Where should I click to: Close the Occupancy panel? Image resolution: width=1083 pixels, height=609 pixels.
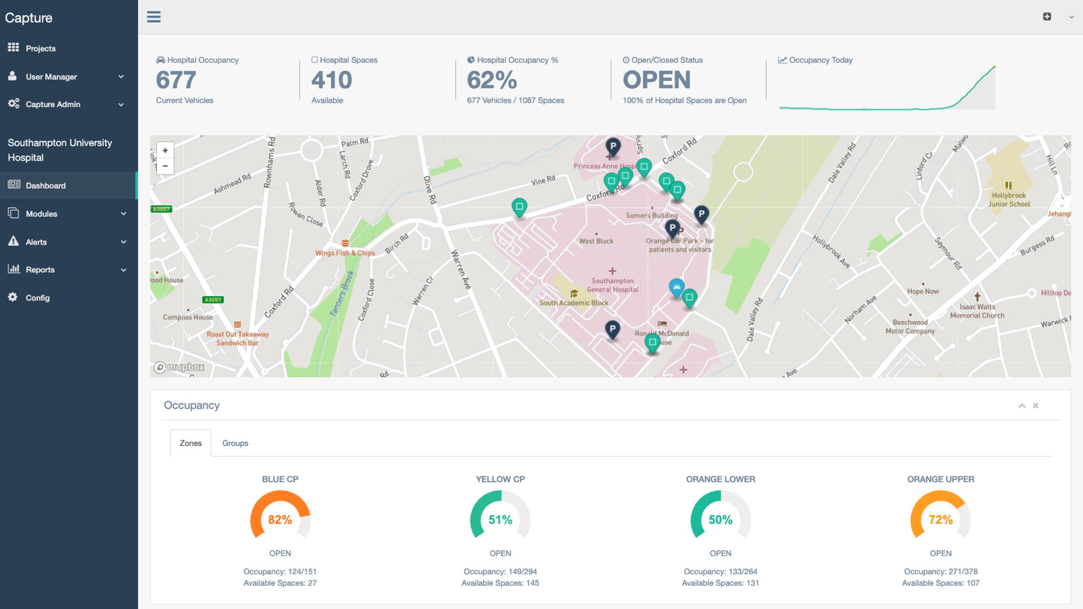[x=1035, y=405]
